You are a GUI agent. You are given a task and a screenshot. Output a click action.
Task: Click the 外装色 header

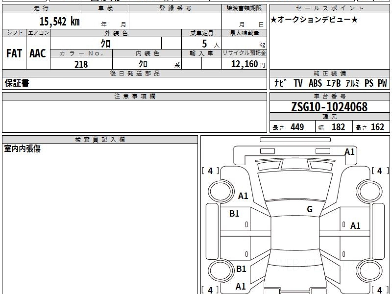coord(116,33)
